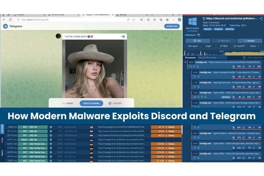Open the Text report
The height and width of the screenshot is (176, 264).
pyautogui.click(x=193, y=46)
